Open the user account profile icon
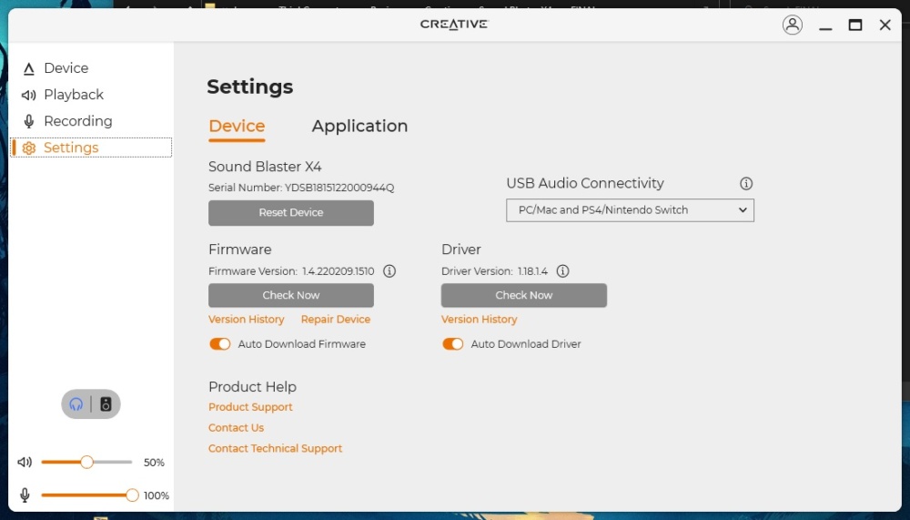 (x=793, y=25)
